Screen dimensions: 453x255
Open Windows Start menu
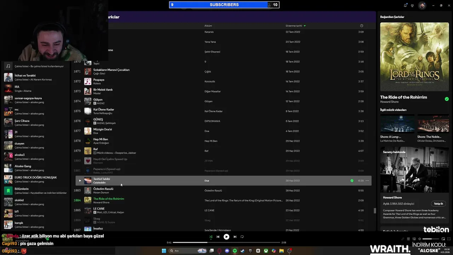(164, 251)
